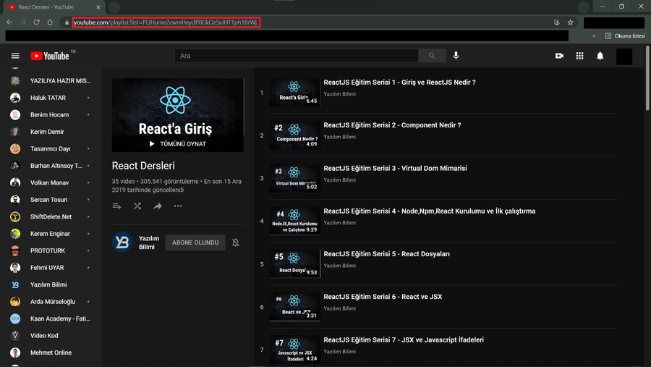The height and width of the screenshot is (367, 651).
Task: Select the React Dersleri browser tab
Action: (54, 7)
